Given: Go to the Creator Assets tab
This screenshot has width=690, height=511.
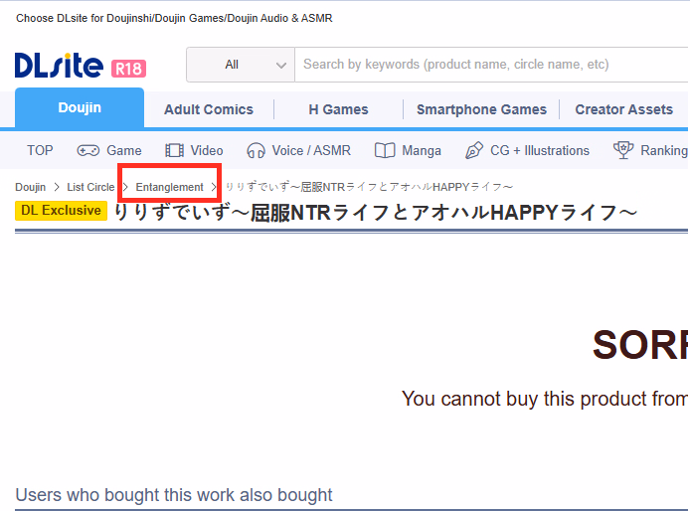Looking at the screenshot, I should click(624, 109).
